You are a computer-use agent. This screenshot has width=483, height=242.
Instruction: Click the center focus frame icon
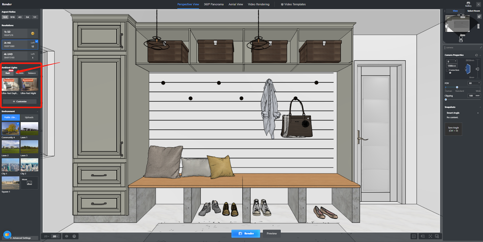click(430, 236)
